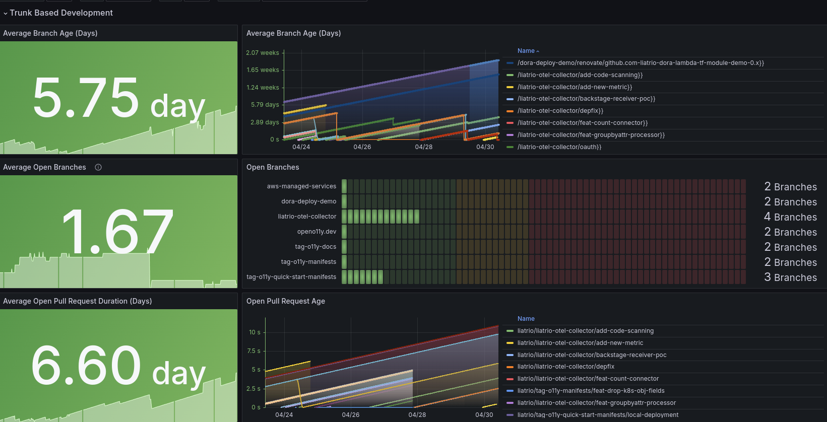Click color swatch for dora-deploy-demo renovate series
This screenshot has height=422, width=827.
(510, 63)
